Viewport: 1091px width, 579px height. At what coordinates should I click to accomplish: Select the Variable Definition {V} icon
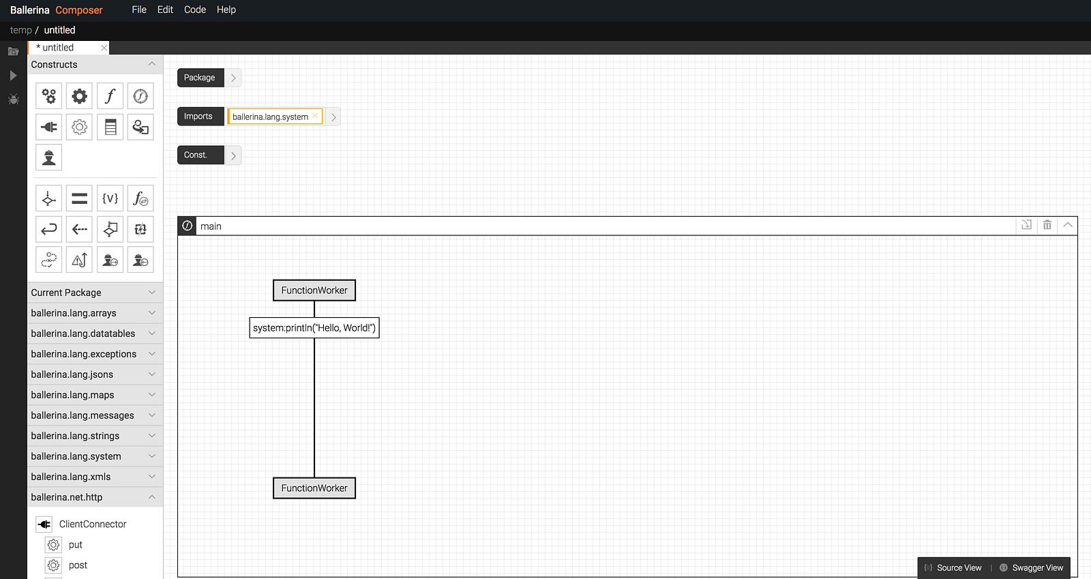tap(110, 198)
